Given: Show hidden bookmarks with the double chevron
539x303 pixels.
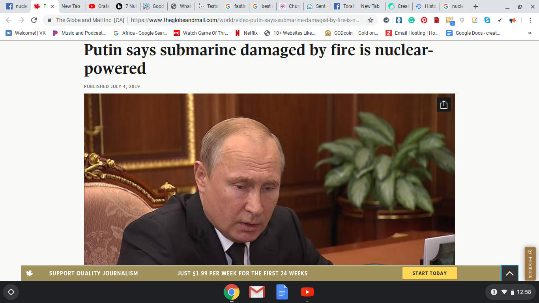Looking at the screenshot, I should pos(530,33).
